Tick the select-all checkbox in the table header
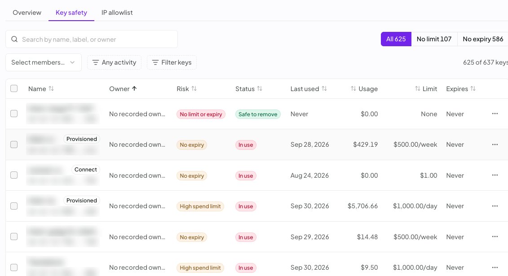This screenshot has height=276, width=508. (14, 88)
